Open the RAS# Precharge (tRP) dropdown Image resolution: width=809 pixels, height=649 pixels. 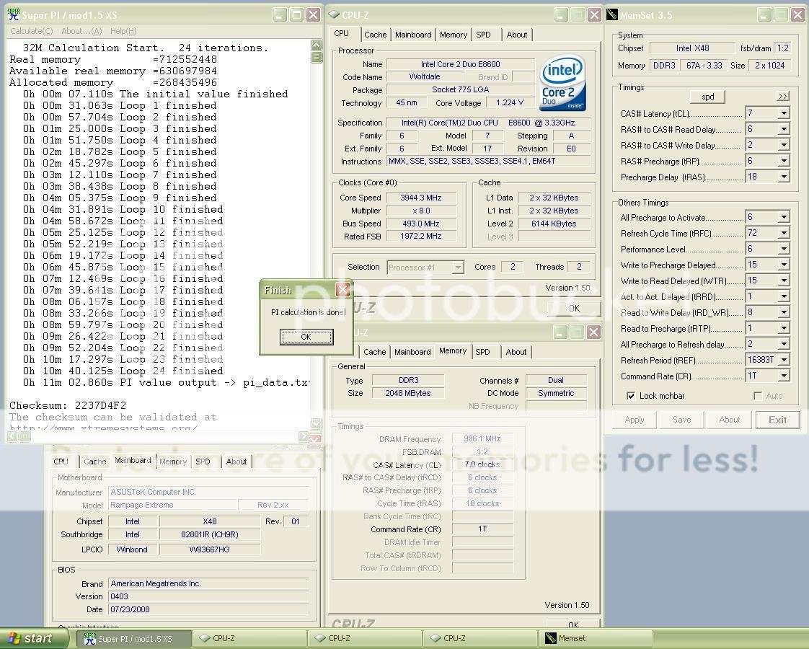[x=784, y=161]
